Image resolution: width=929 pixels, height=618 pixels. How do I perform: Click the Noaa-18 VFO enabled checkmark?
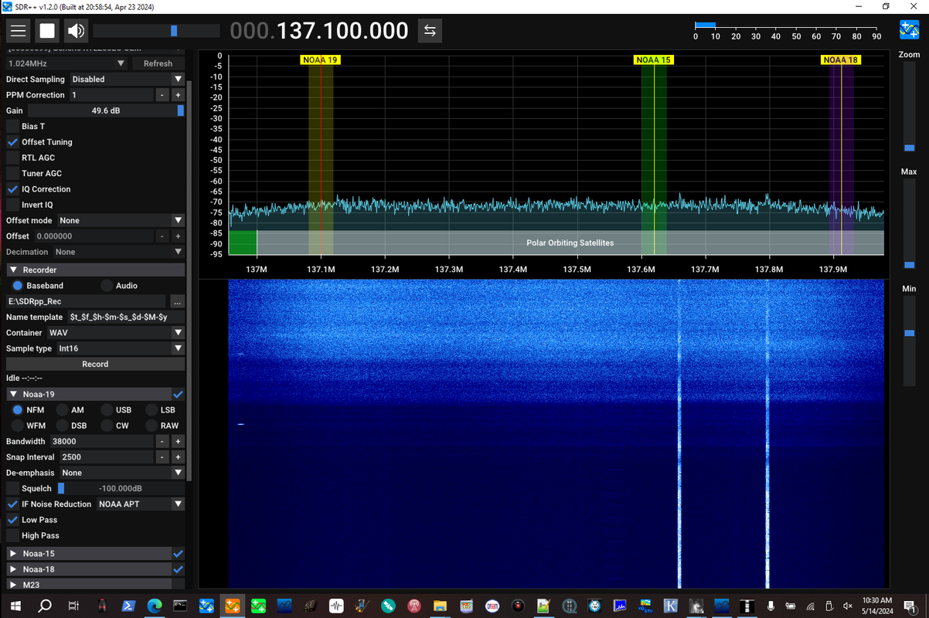tap(178, 569)
